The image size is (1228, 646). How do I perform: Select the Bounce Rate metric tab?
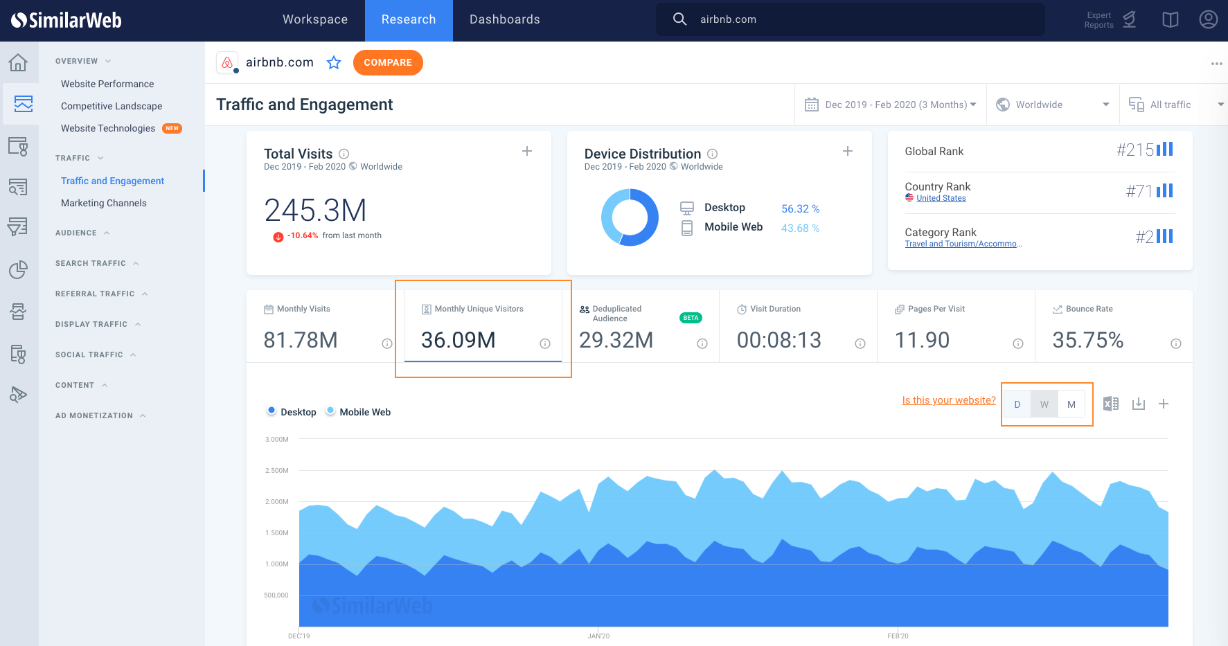pos(1114,326)
